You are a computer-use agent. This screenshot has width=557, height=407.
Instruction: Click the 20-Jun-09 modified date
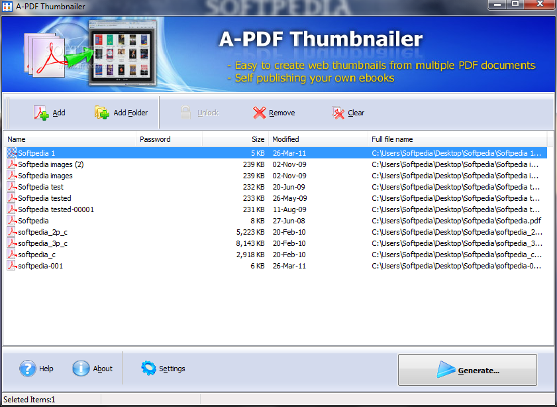click(289, 187)
